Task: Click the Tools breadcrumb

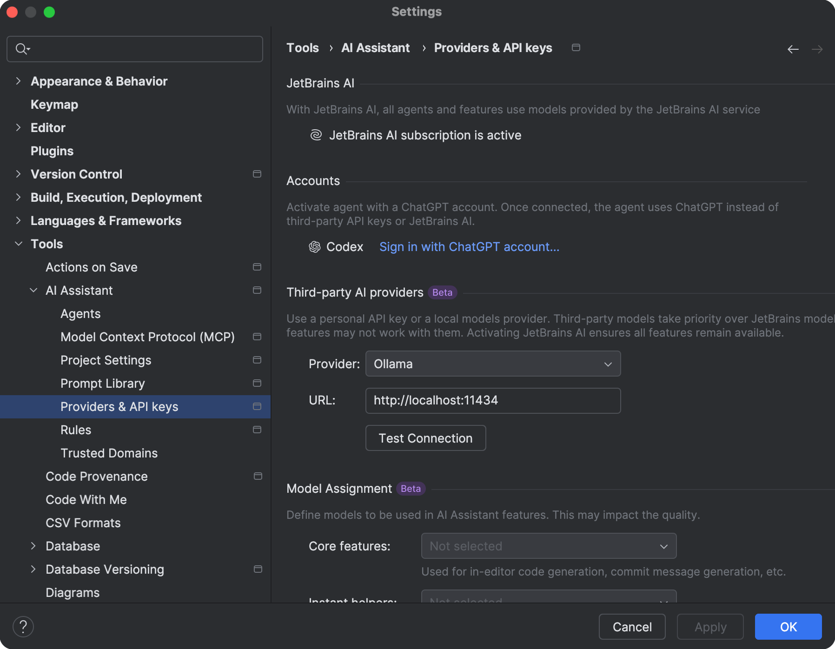Action: pyautogui.click(x=303, y=48)
